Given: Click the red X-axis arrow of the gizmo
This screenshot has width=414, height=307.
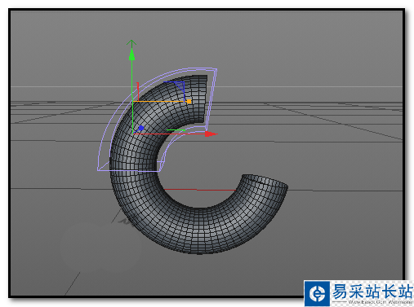Looking at the screenshot, I should tap(211, 134).
